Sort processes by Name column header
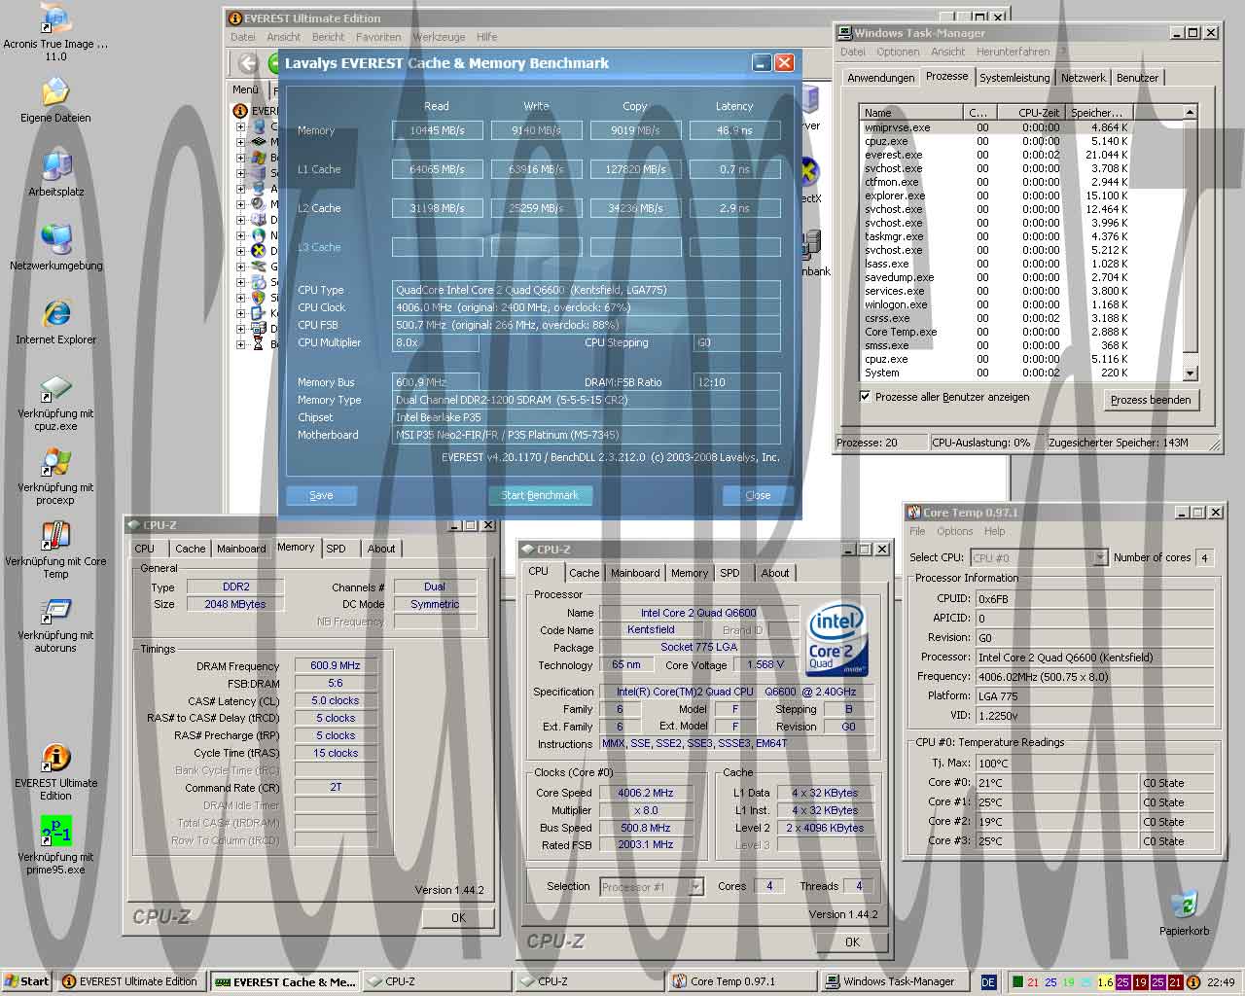This screenshot has width=1245, height=996. click(x=911, y=113)
